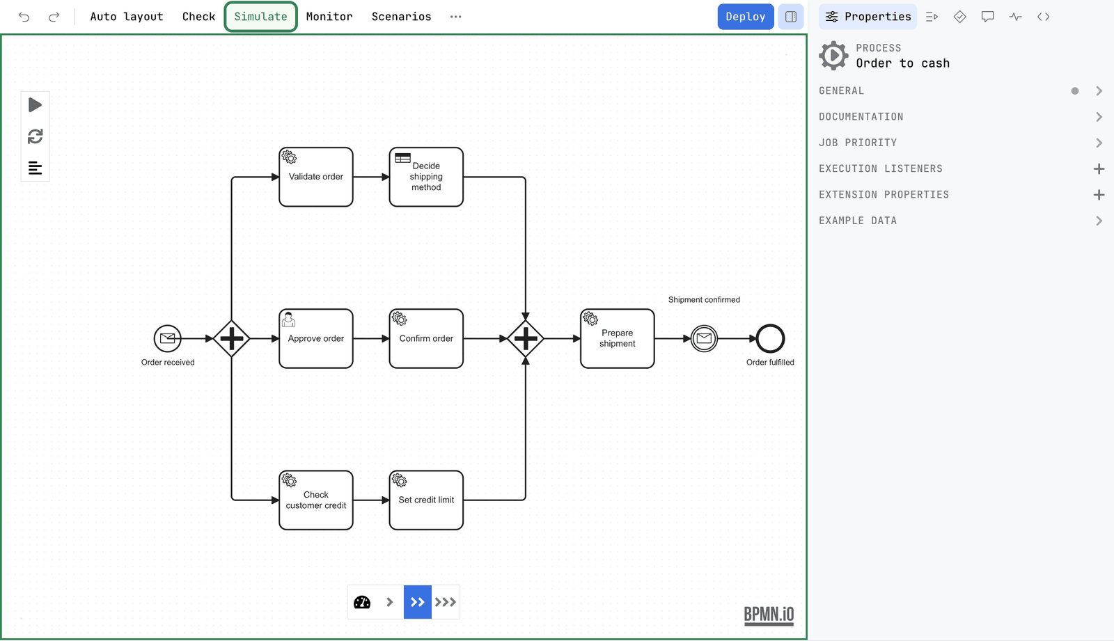
Task: Open the three-dot more options menu
Action: coord(455,17)
